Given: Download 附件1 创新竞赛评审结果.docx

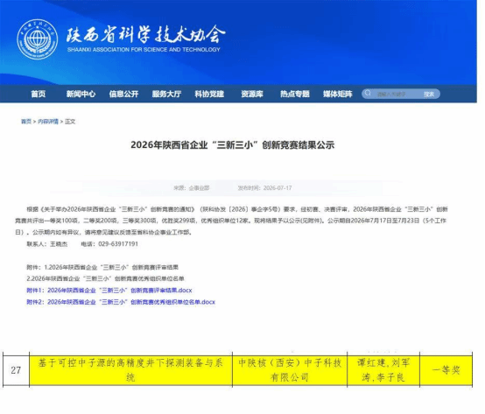Looking at the screenshot, I should tap(109, 291).
